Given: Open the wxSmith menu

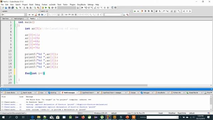Looking at the screenshot, I should (52, 4).
